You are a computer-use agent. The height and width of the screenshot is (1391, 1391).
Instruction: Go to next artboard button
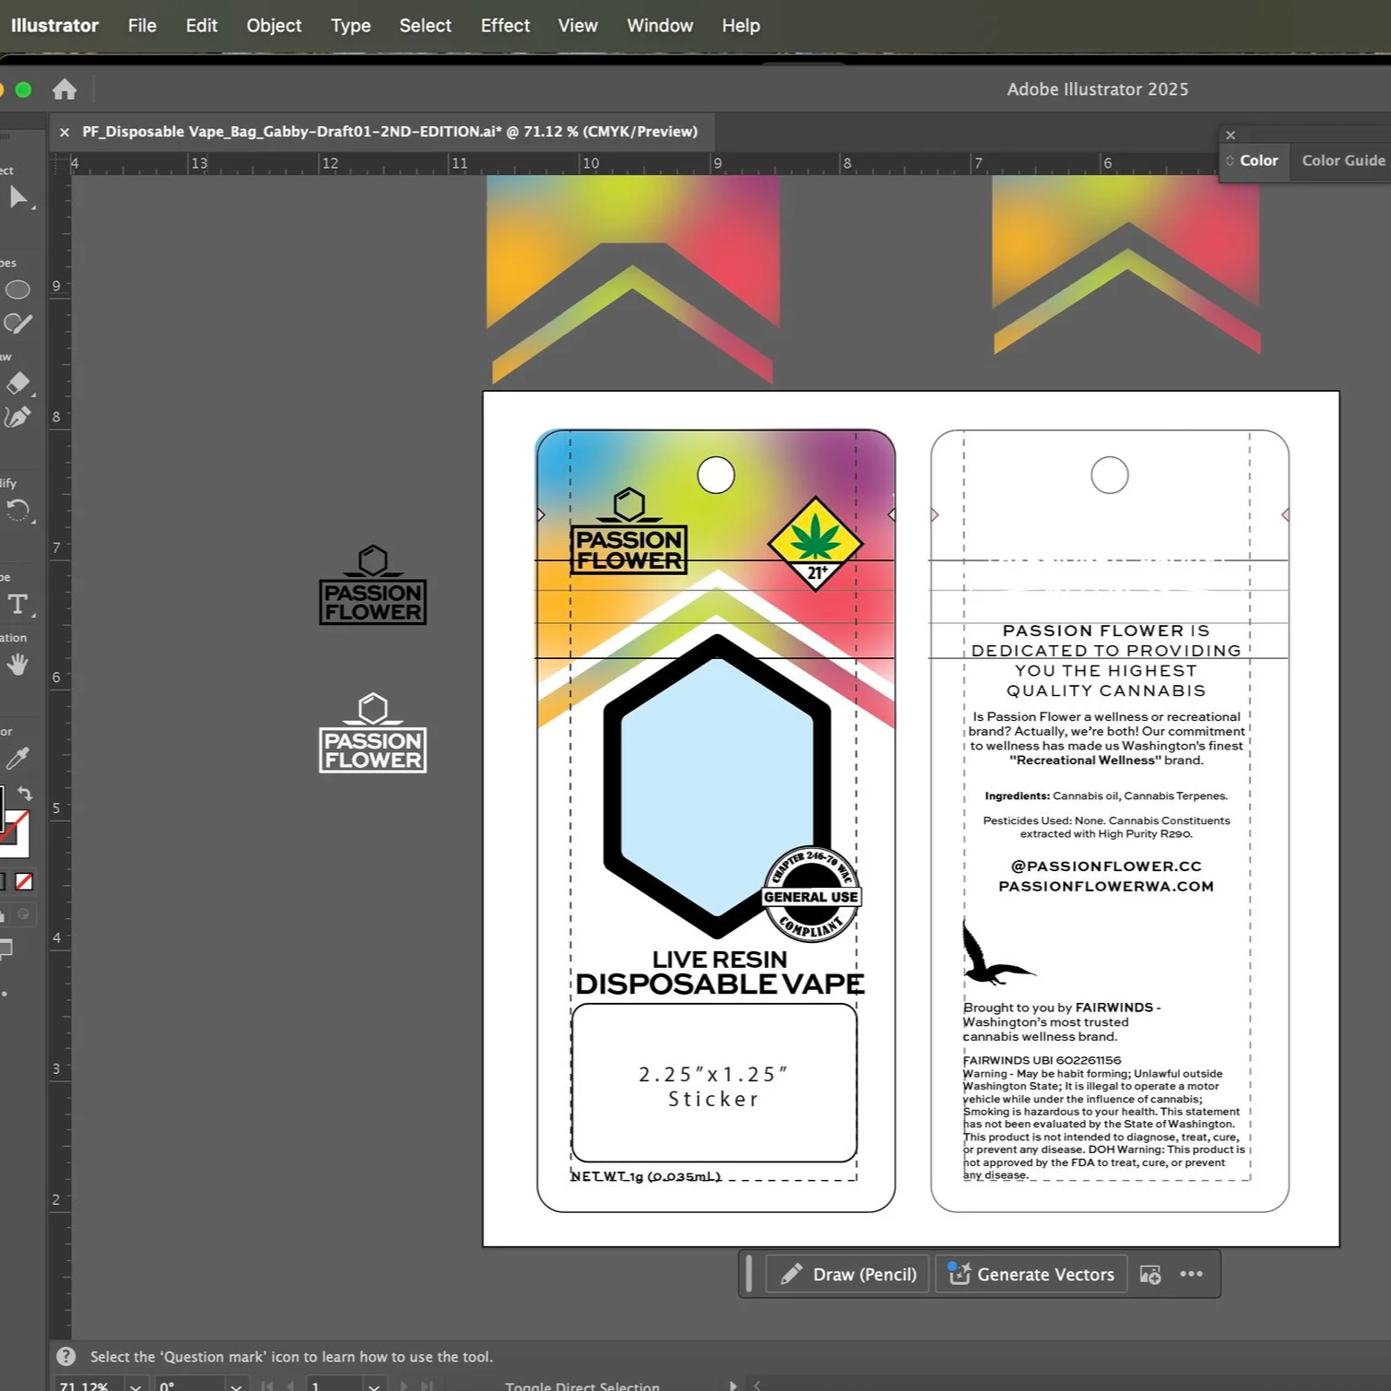pyautogui.click(x=403, y=1385)
